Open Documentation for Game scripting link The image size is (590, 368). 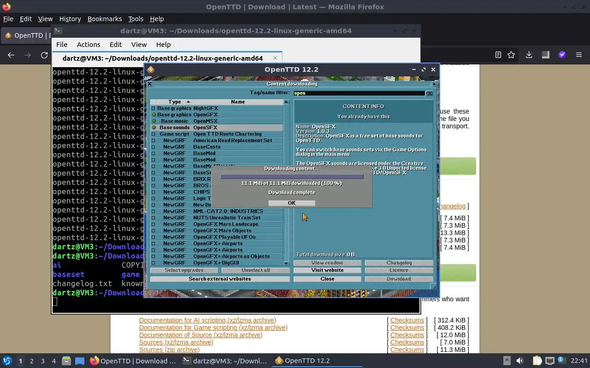213,328
